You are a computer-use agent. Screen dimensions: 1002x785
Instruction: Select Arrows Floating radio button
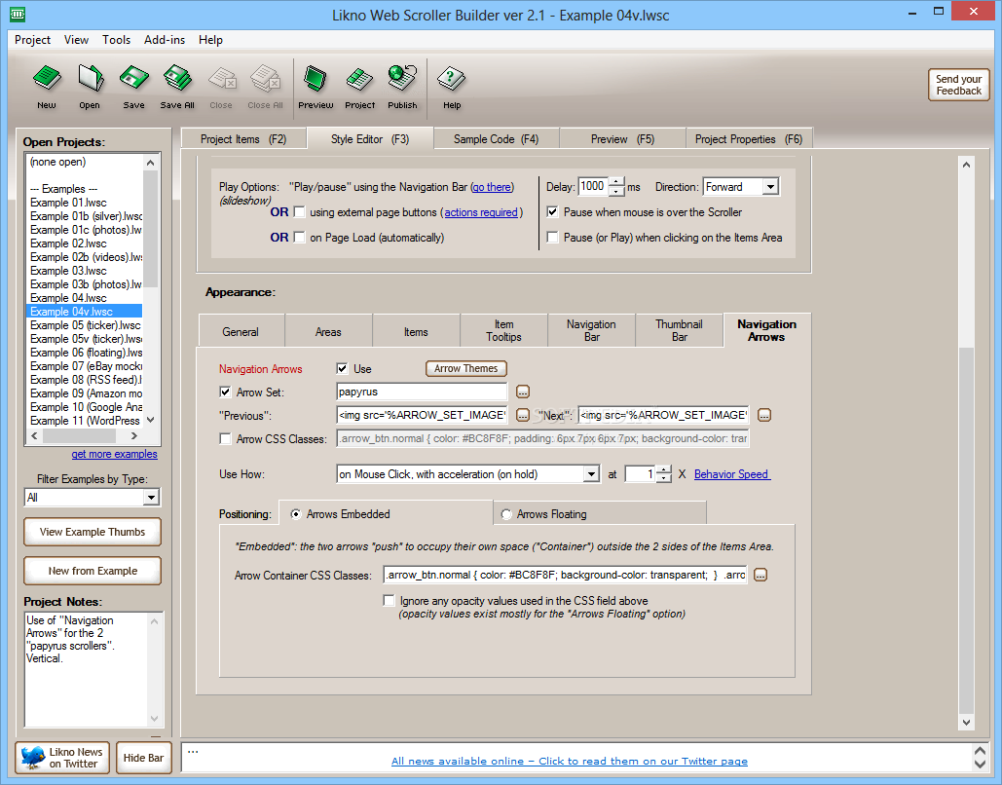[x=506, y=514]
